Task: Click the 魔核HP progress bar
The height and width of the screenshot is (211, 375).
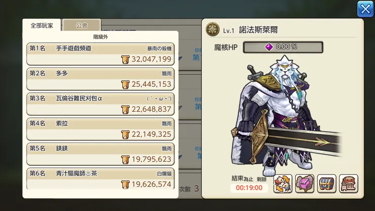Action: coord(283,47)
